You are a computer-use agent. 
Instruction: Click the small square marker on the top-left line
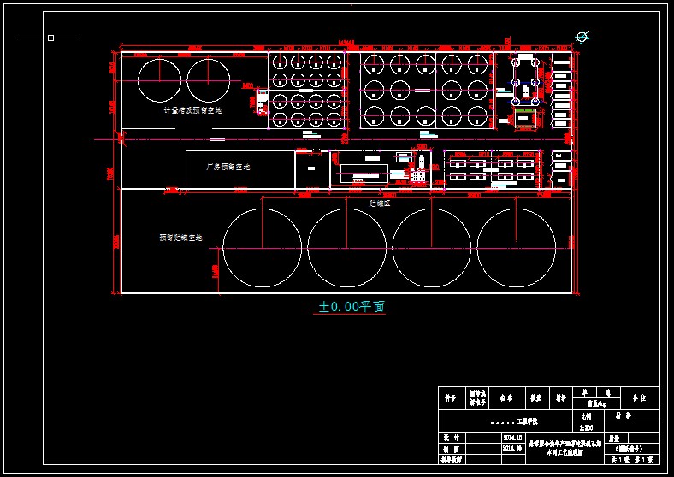(x=50, y=38)
